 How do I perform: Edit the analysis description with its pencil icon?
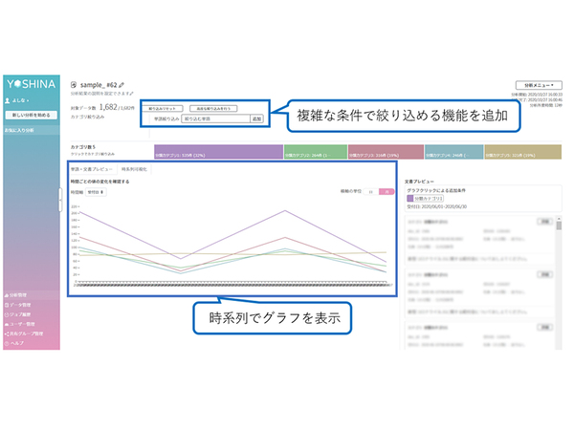click(x=132, y=94)
